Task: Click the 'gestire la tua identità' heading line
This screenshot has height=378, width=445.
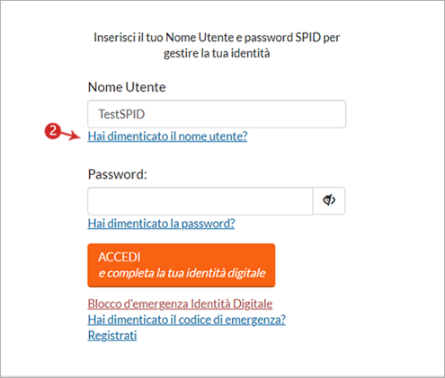Action: pos(217,53)
